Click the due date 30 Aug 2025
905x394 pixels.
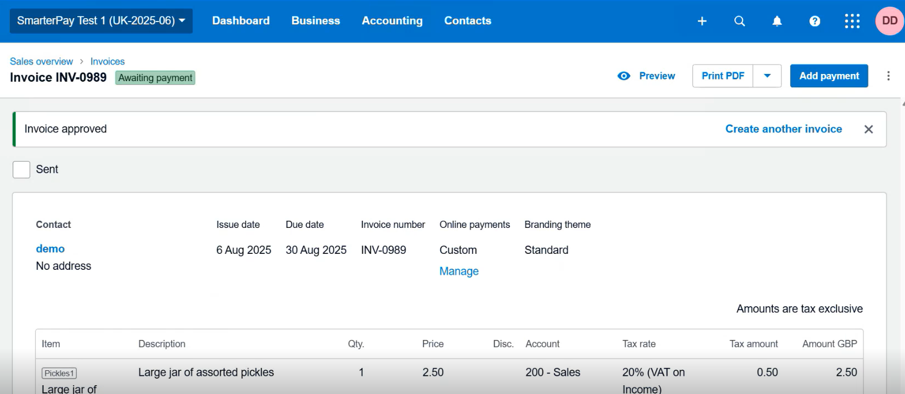316,250
